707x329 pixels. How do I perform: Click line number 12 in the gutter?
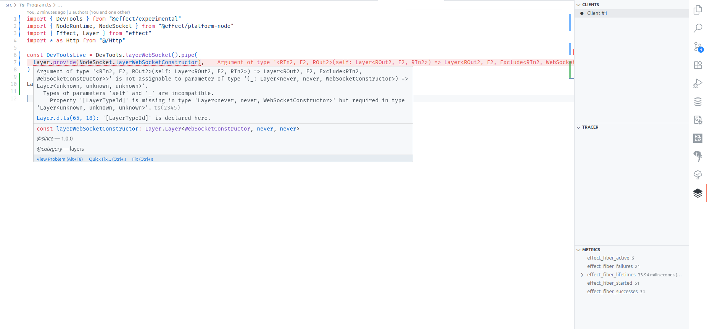coord(14,98)
